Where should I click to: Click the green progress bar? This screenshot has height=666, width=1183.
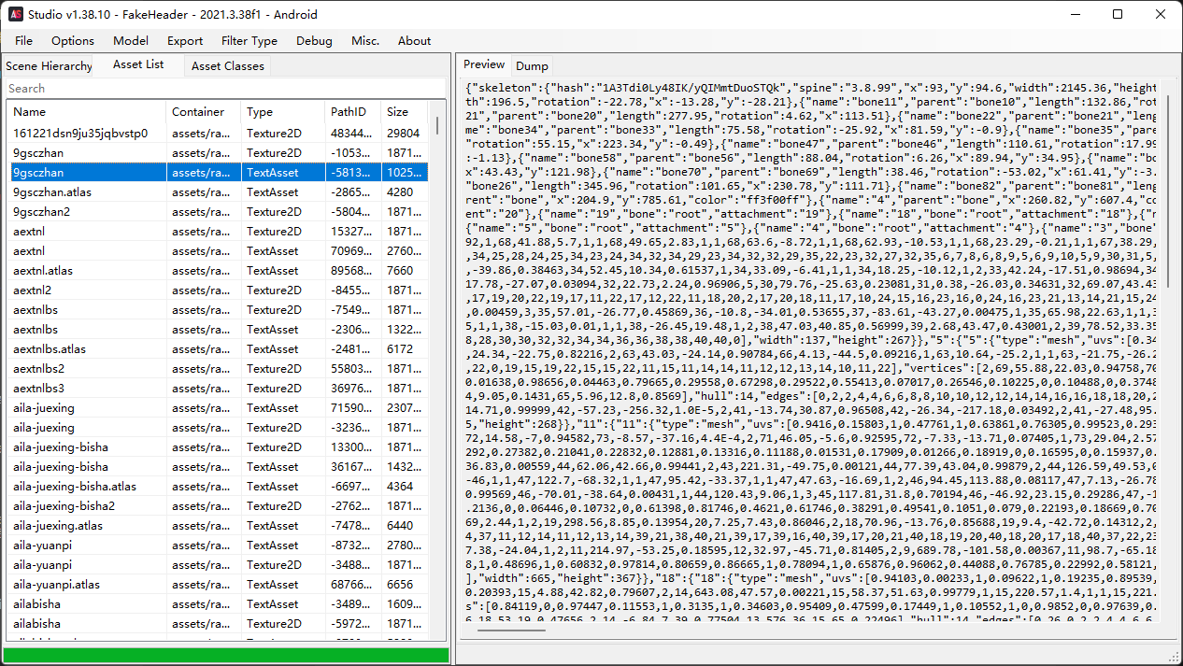(x=226, y=655)
